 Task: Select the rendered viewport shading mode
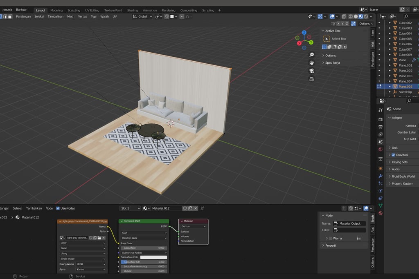(366, 16)
